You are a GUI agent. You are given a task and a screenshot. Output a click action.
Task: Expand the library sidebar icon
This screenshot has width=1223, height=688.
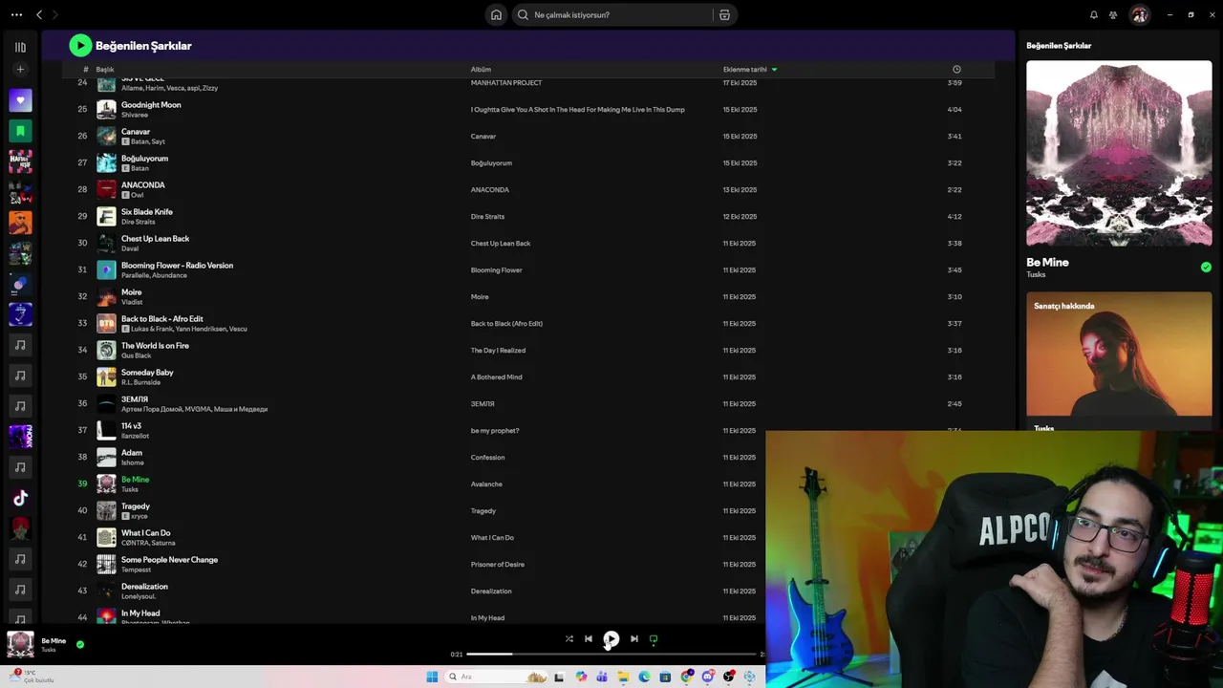pos(20,47)
